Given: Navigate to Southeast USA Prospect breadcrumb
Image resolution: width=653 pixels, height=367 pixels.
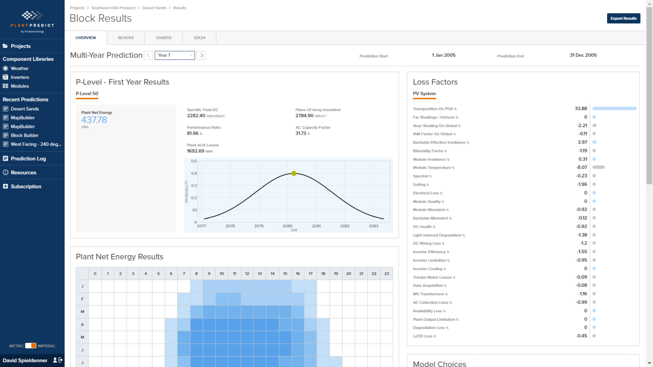Looking at the screenshot, I should pyautogui.click(x=113, y=8).
